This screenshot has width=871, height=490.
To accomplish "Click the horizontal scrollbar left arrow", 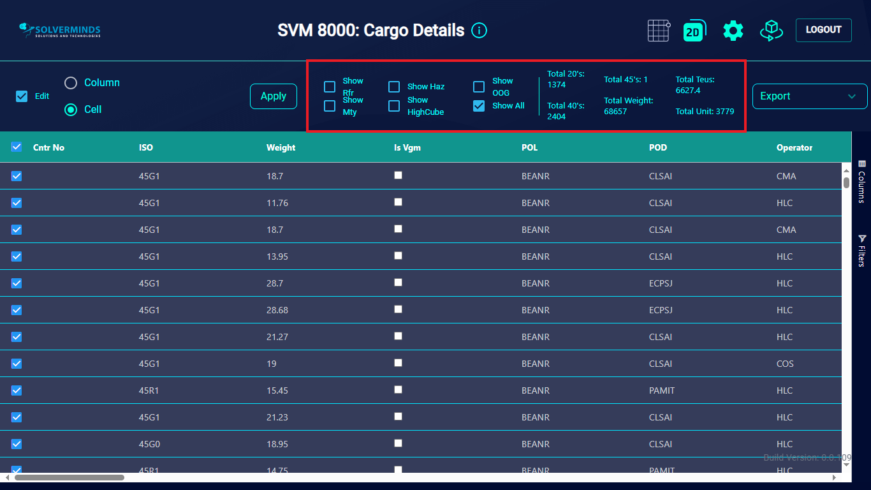I will point(8,477).
